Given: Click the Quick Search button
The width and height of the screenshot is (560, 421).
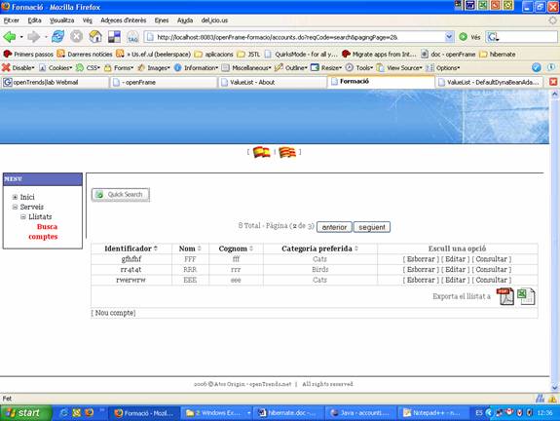Looking at the screenshot, I should click(121, 194).
